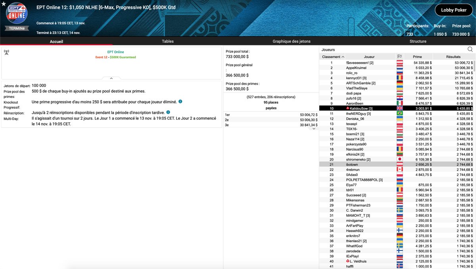Image resolution: width=476 pixels, height=269 pixels.
Task: Click the Canada flag in 4rebmun's row
Action: 399,170
